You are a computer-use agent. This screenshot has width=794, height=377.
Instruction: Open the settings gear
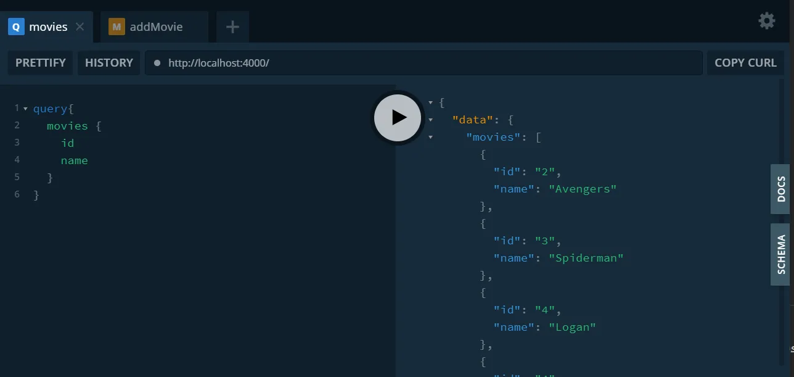tap(766, 21)
